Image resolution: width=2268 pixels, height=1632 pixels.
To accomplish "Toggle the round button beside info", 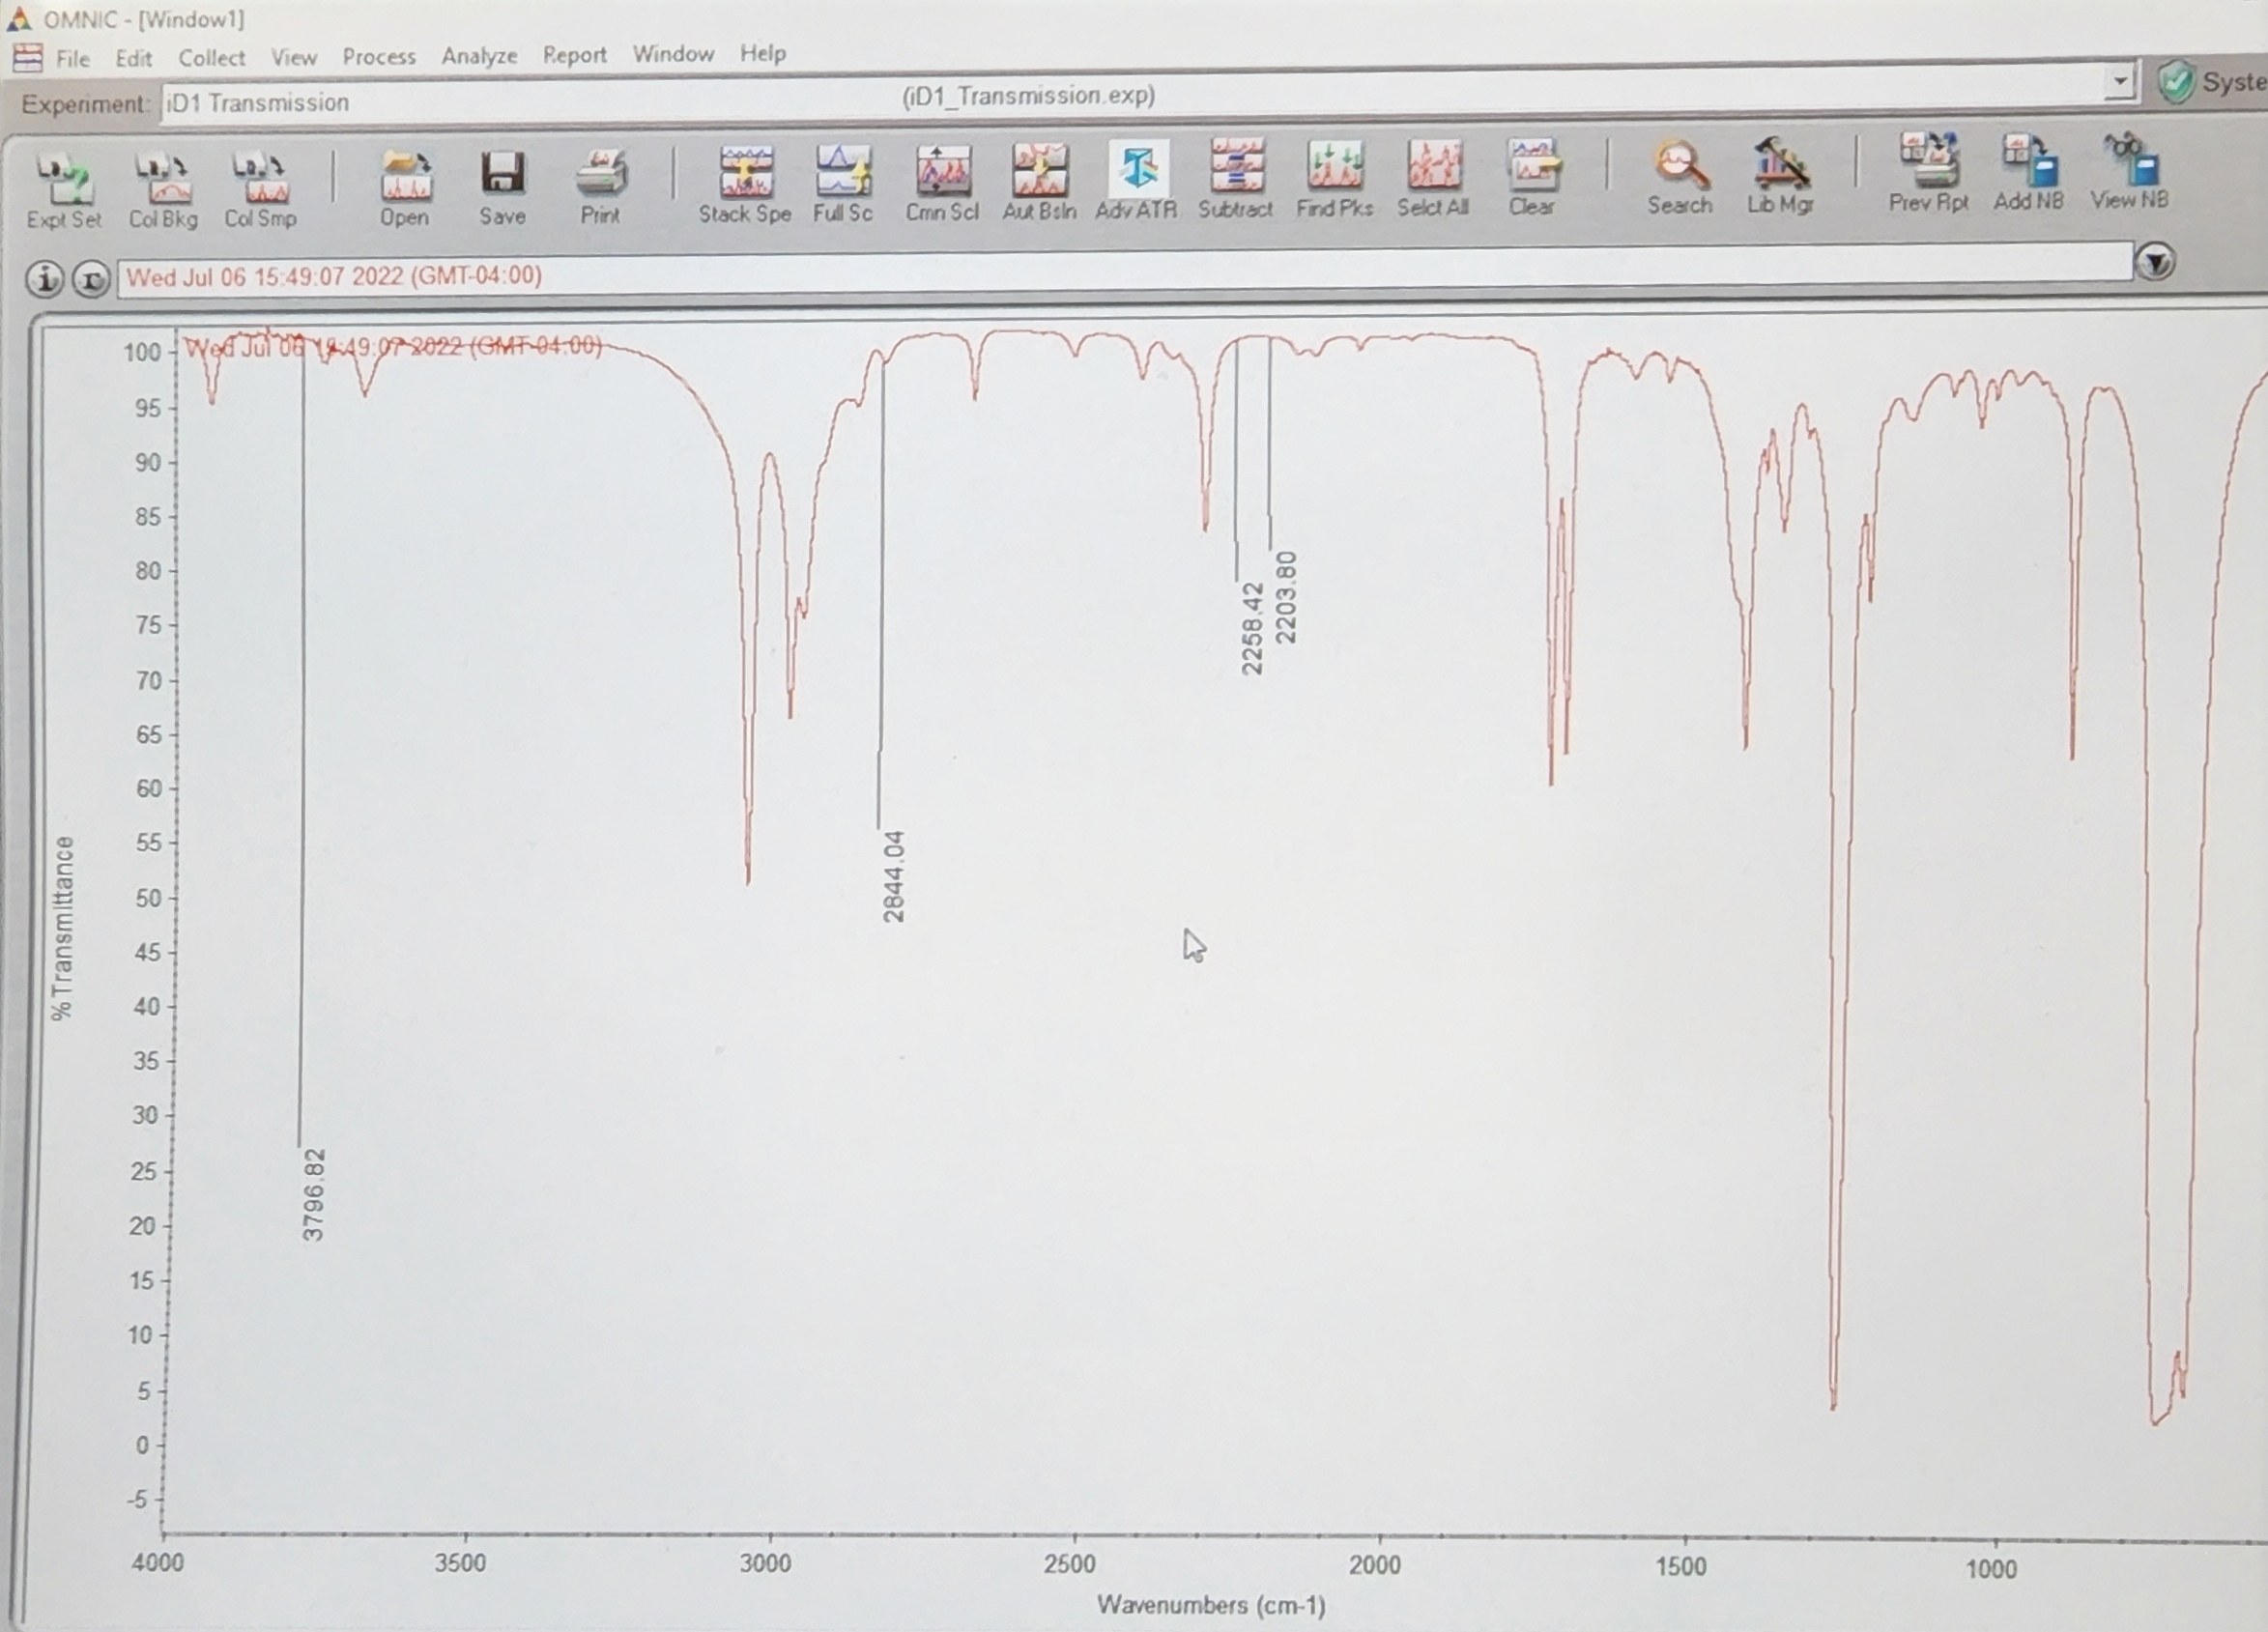I will point(91,279).
